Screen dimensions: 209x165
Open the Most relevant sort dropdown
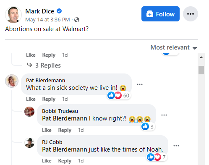(x=174, y=47)
